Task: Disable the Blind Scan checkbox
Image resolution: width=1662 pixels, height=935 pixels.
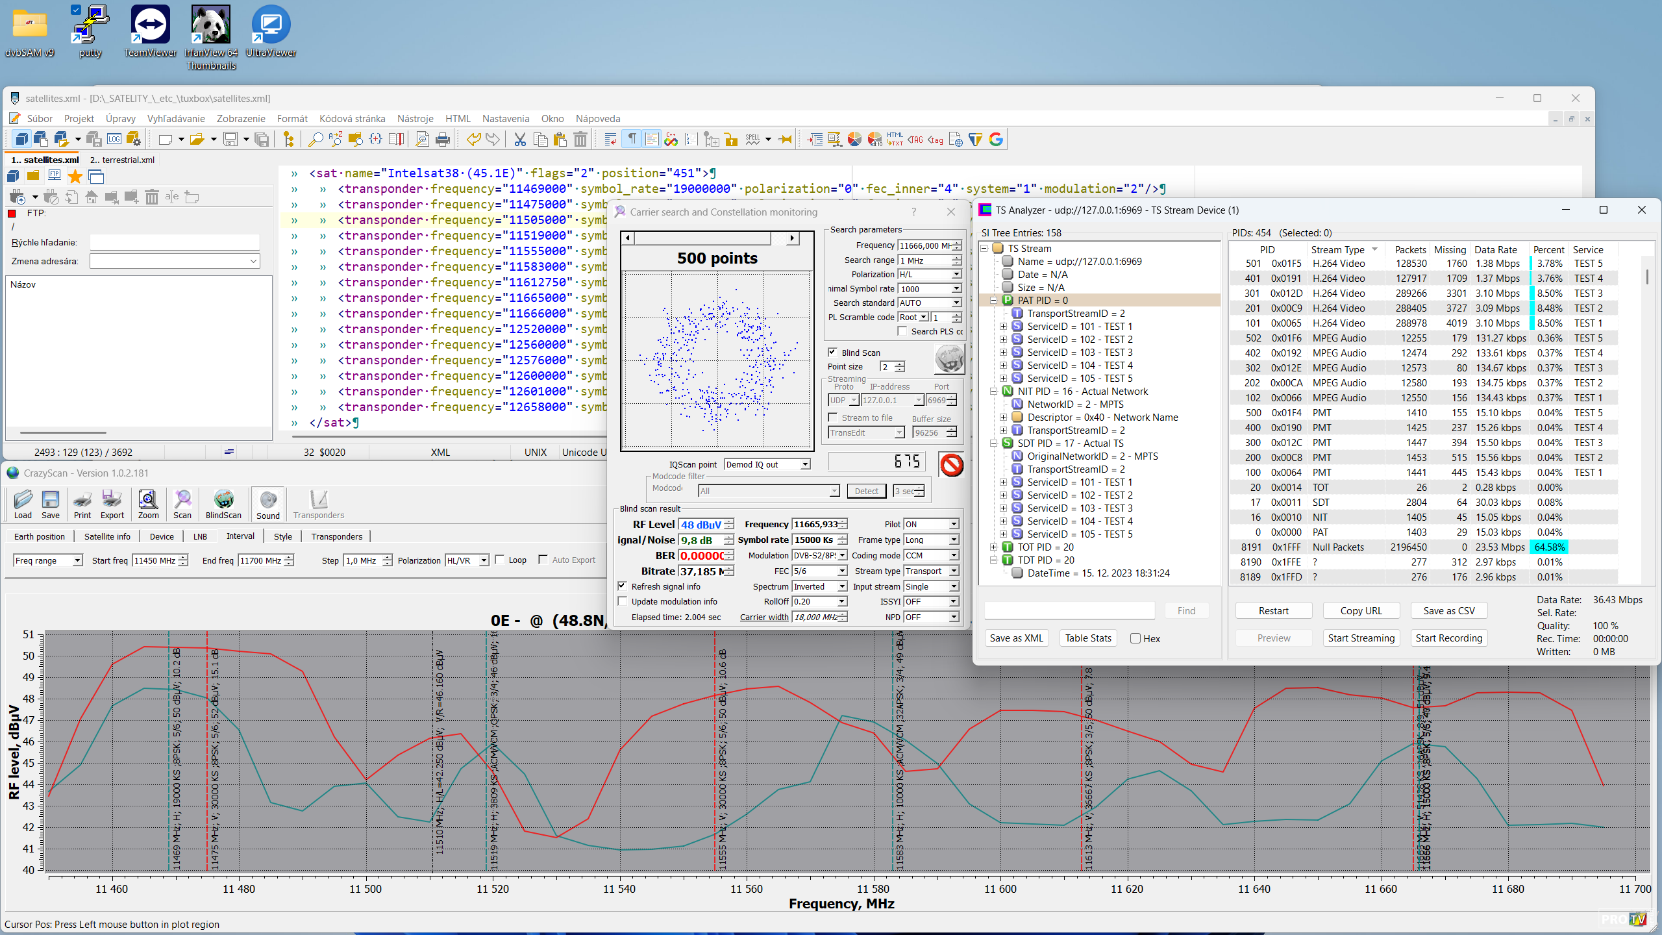Action: [833, 353]
